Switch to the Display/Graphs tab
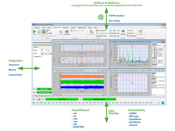 [x=82, y=28]
